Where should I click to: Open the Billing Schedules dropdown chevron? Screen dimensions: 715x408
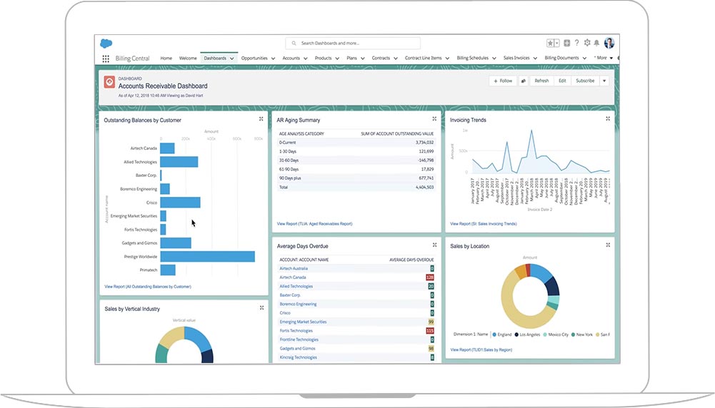[494, 58]
